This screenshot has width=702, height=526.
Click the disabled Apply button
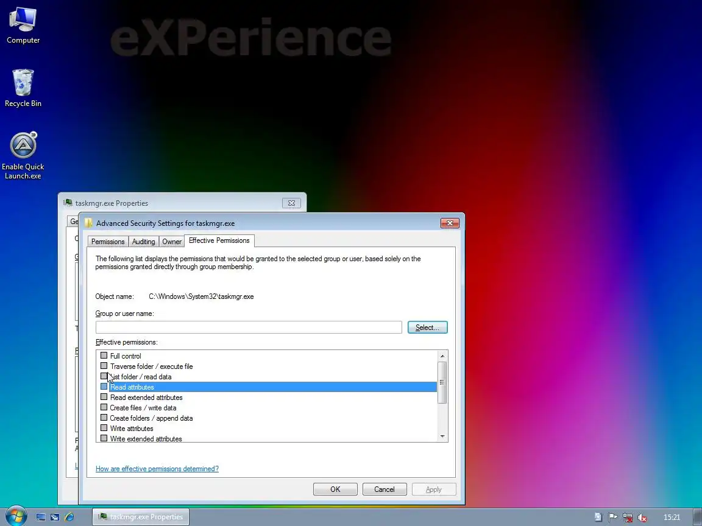(434, 489)
